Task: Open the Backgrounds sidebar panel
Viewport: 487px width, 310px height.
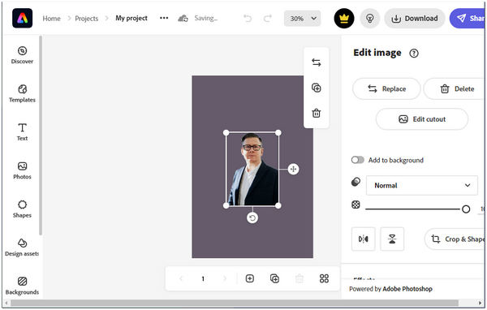Action: (22, 286)
